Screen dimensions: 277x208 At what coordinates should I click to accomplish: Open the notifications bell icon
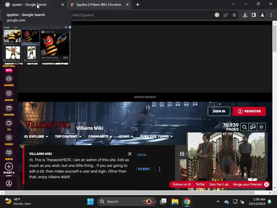click(270, 201)
